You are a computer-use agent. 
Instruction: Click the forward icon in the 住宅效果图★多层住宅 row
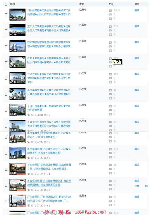tap(110, 82)
